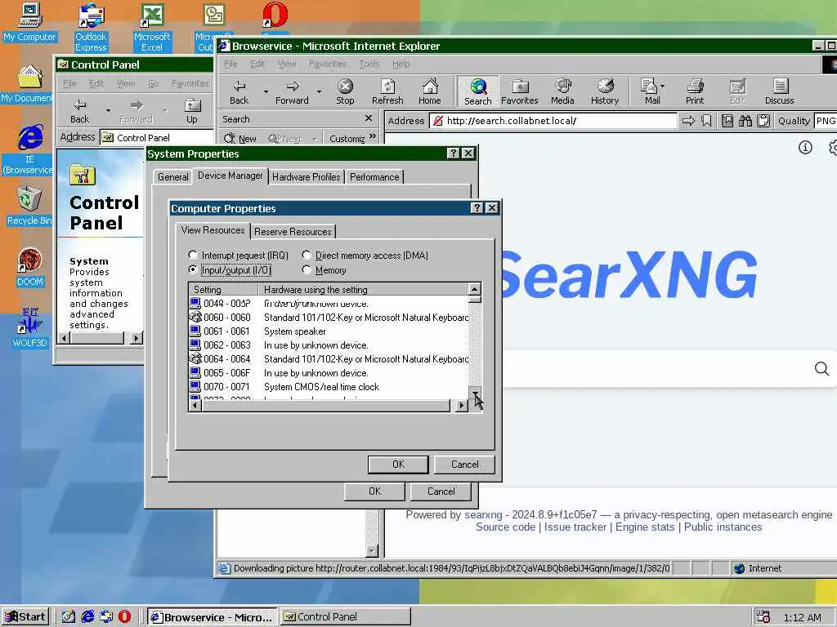Click the resource list scroll-left arrow
The height and width of the screenshot is (627, 837).
(x=195, y=406)
